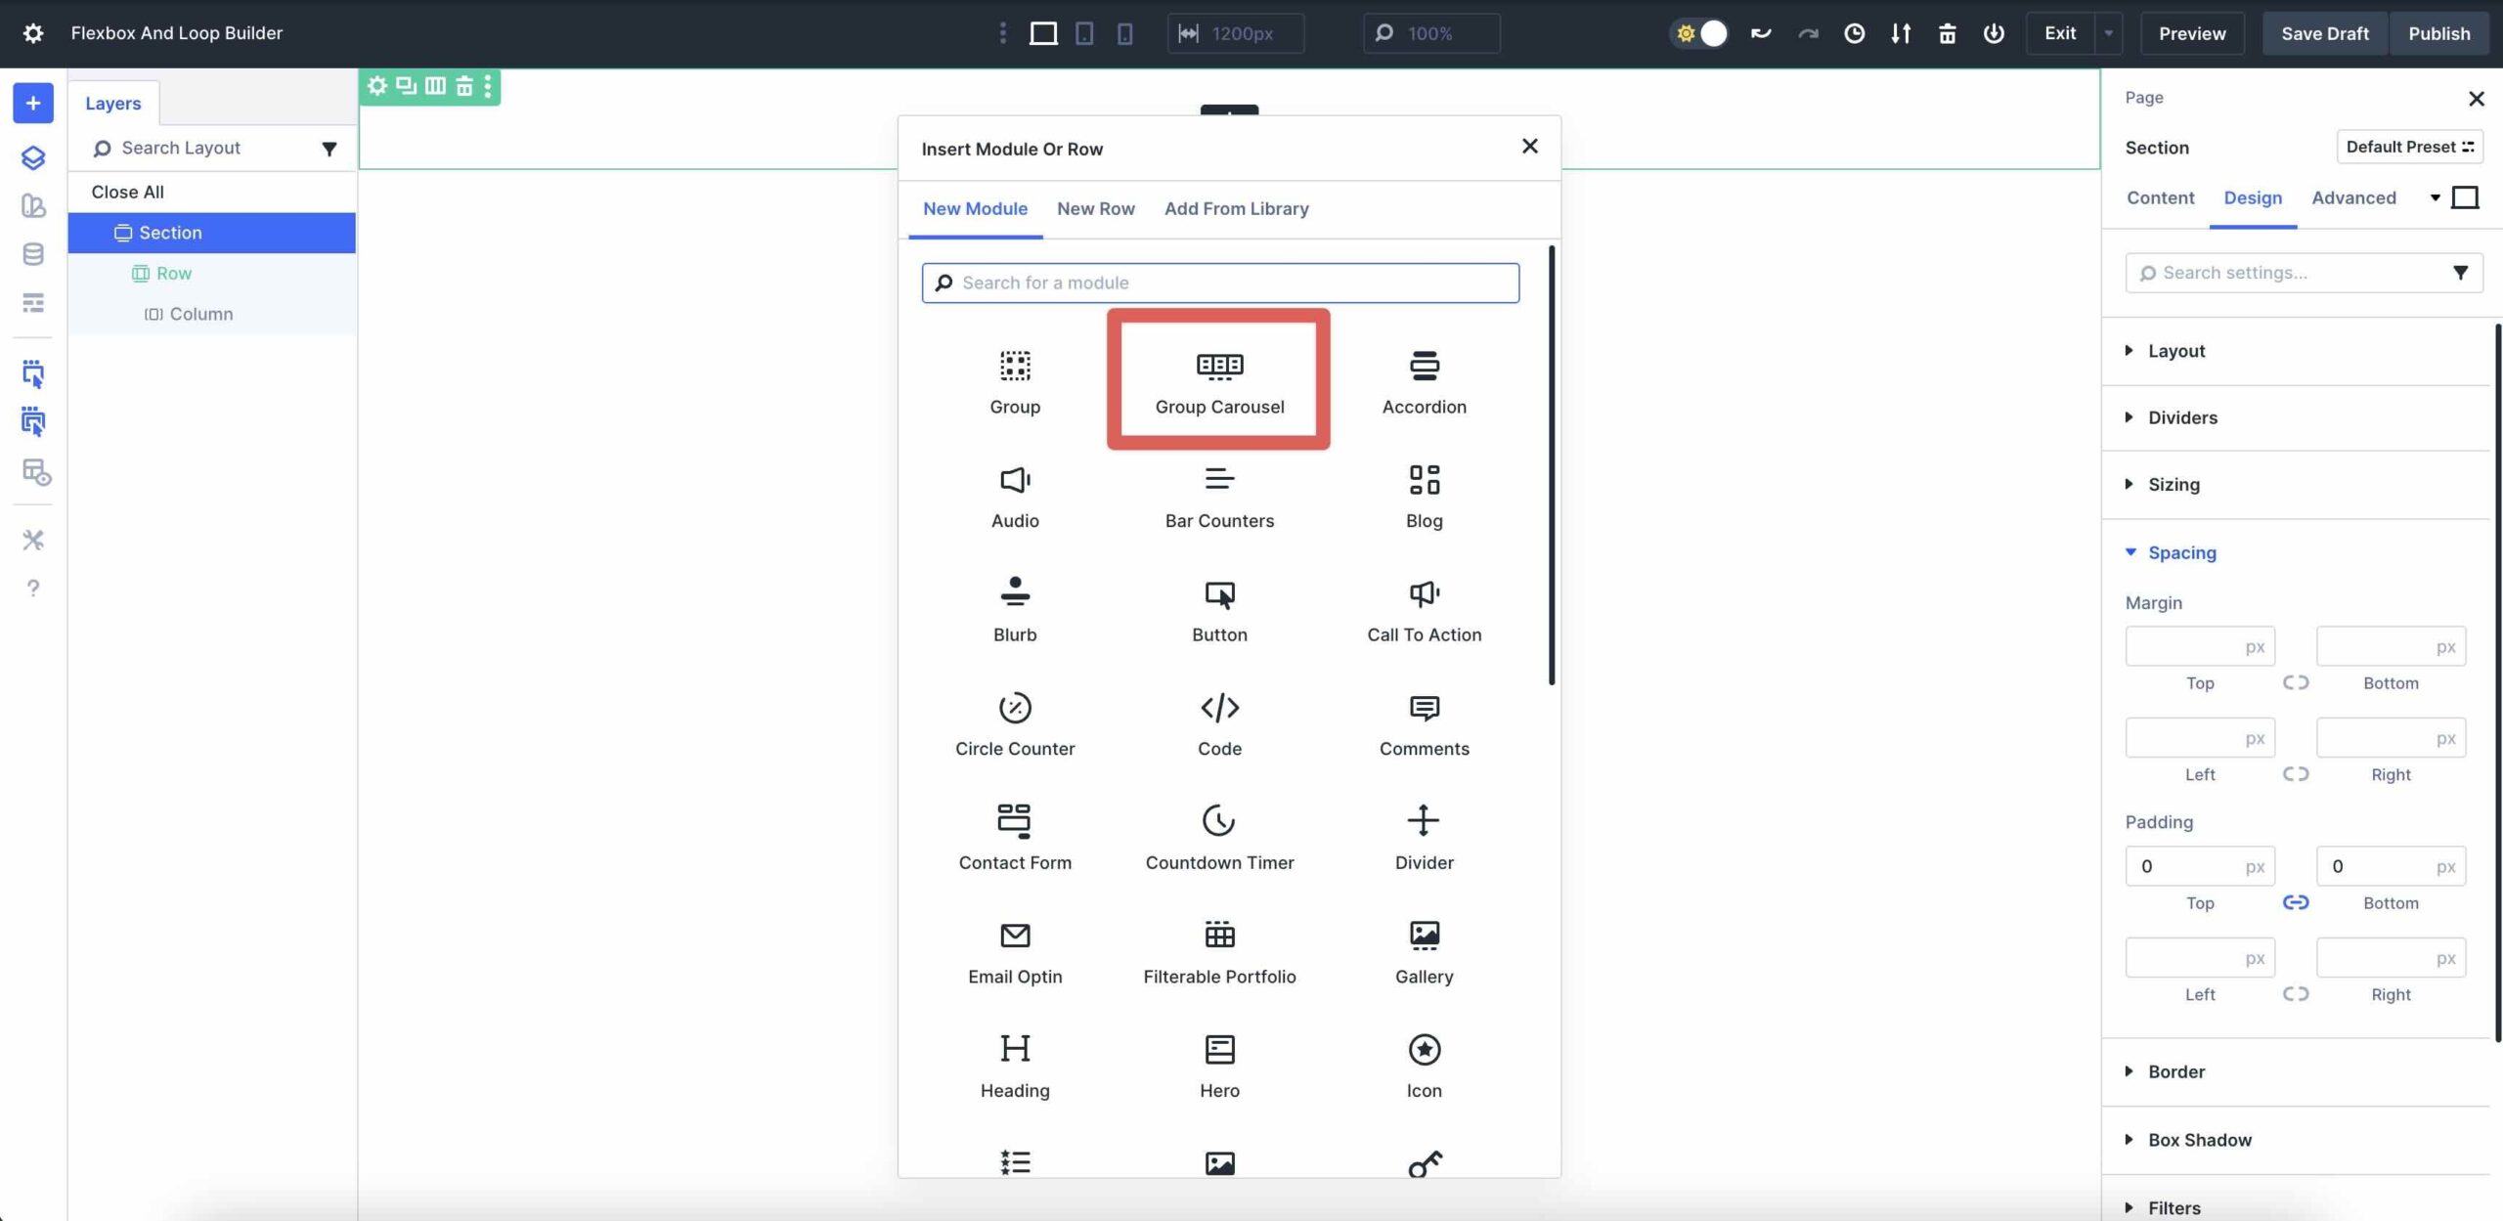2503x1221 pixels.
Task: Switch to the Add From Library tab
Action: click(x=1236, y=208)
